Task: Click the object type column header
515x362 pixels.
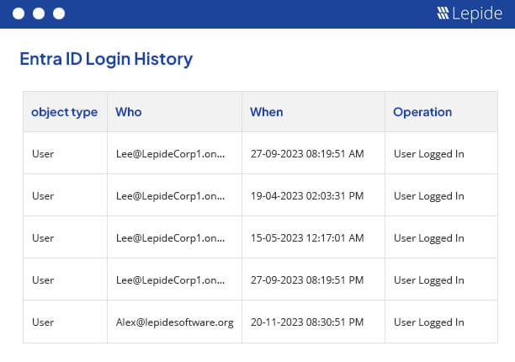Action: pos(64,112)
